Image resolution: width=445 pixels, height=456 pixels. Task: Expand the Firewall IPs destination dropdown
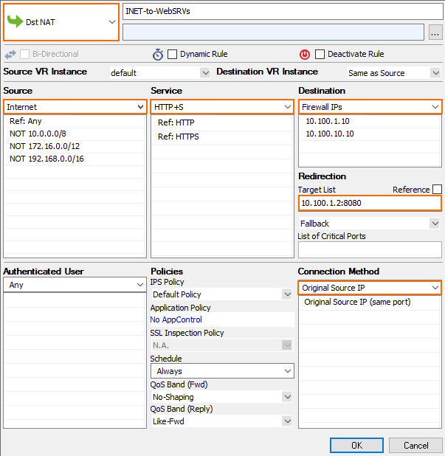[370, 107]
